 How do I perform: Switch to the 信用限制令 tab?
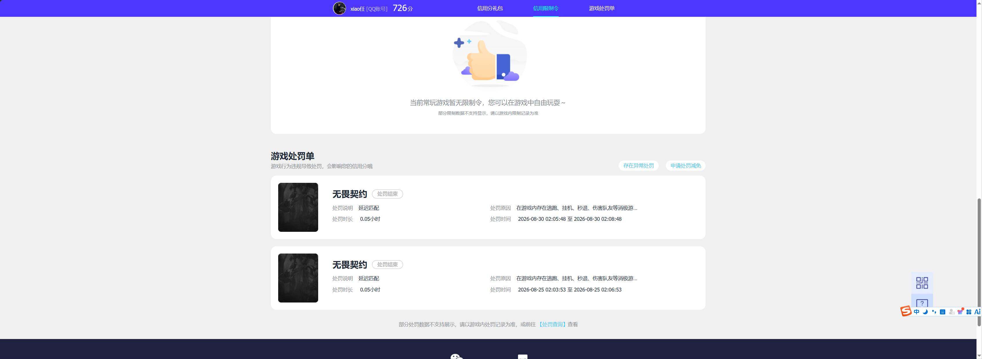(546, 8)
